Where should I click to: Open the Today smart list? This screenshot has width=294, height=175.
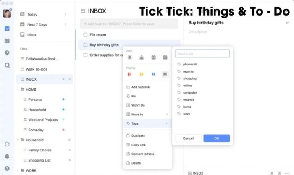tap(45, 14)
